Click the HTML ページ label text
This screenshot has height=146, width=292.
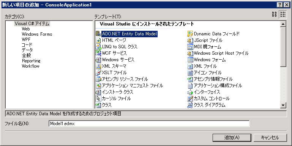[x=114, y=40]
